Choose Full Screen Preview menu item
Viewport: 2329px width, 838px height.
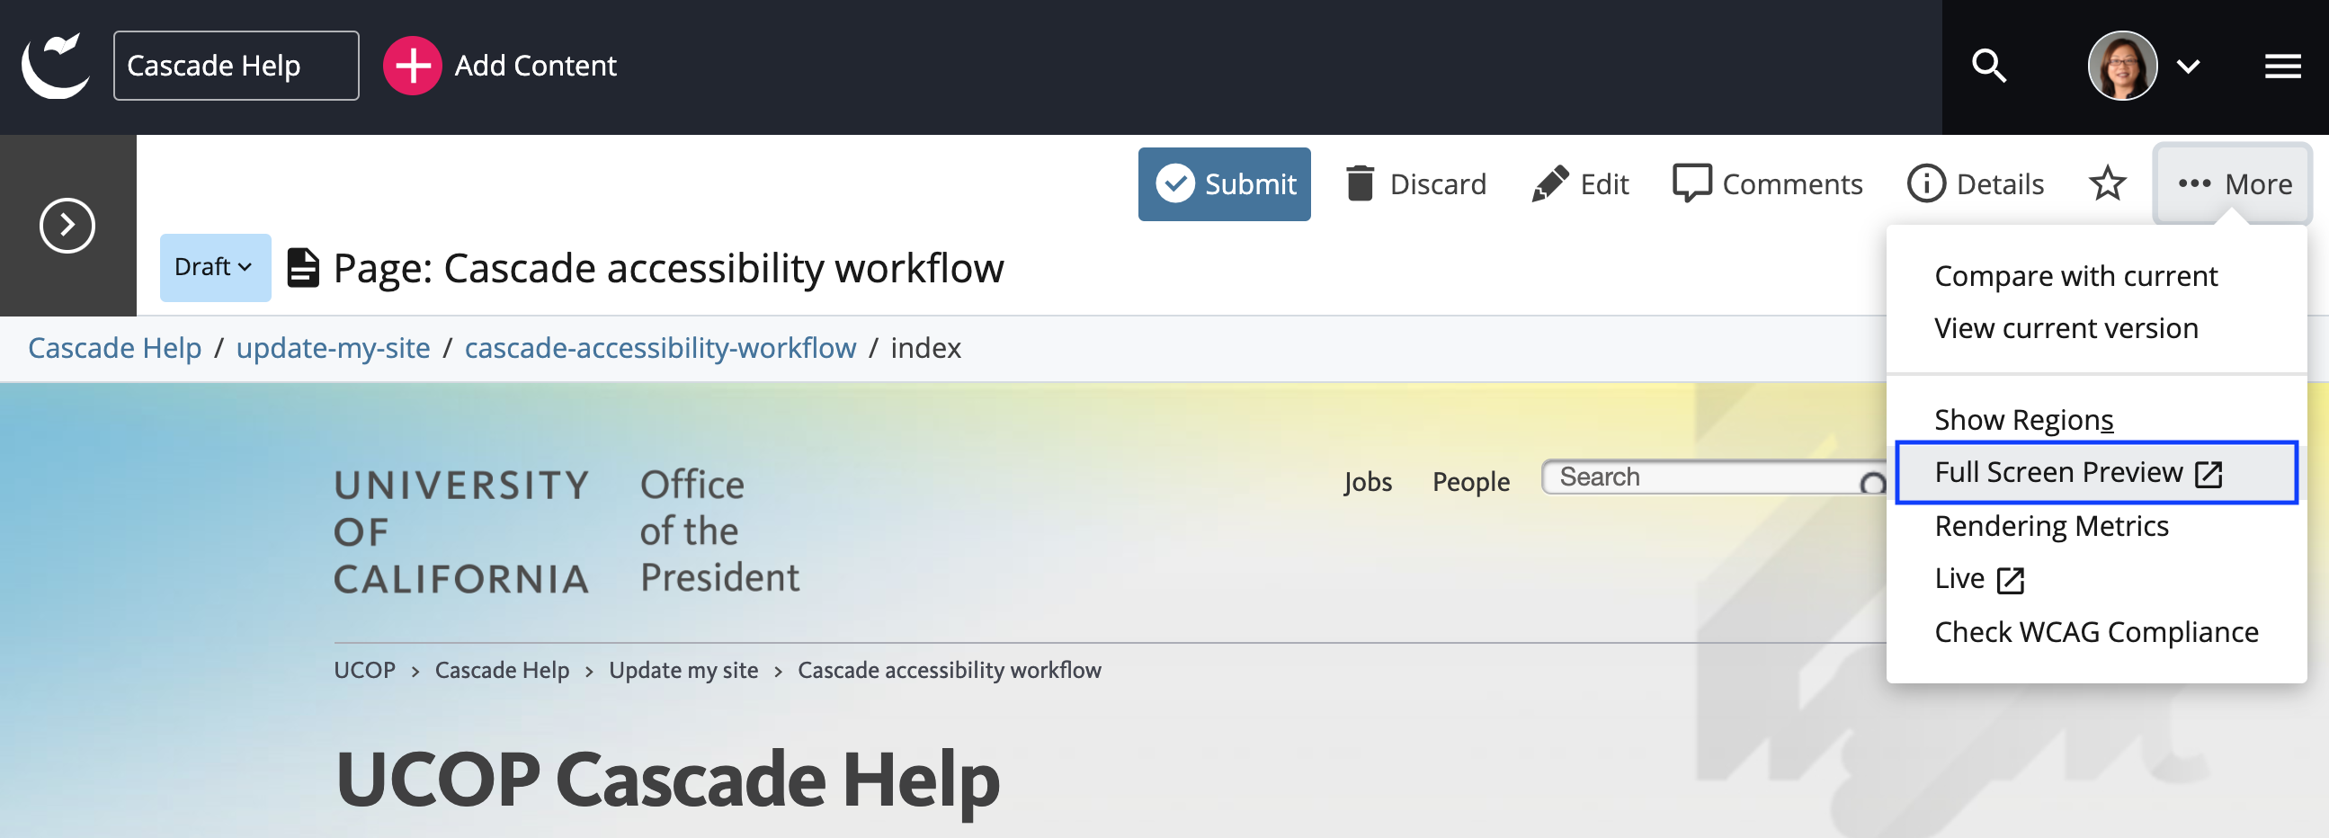[2096, 473]
